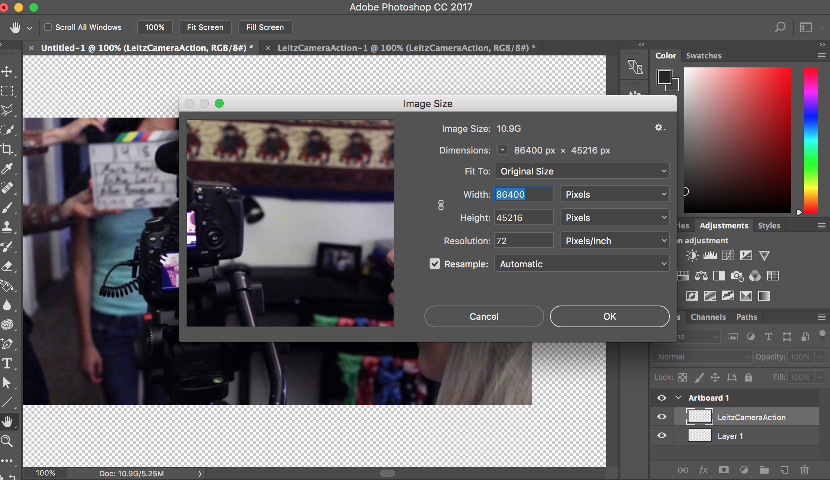Image resolution: width=830 pixels, height=480 pixels.
Task: Click Cancel to close Image Size
Action: pos(484,317)
